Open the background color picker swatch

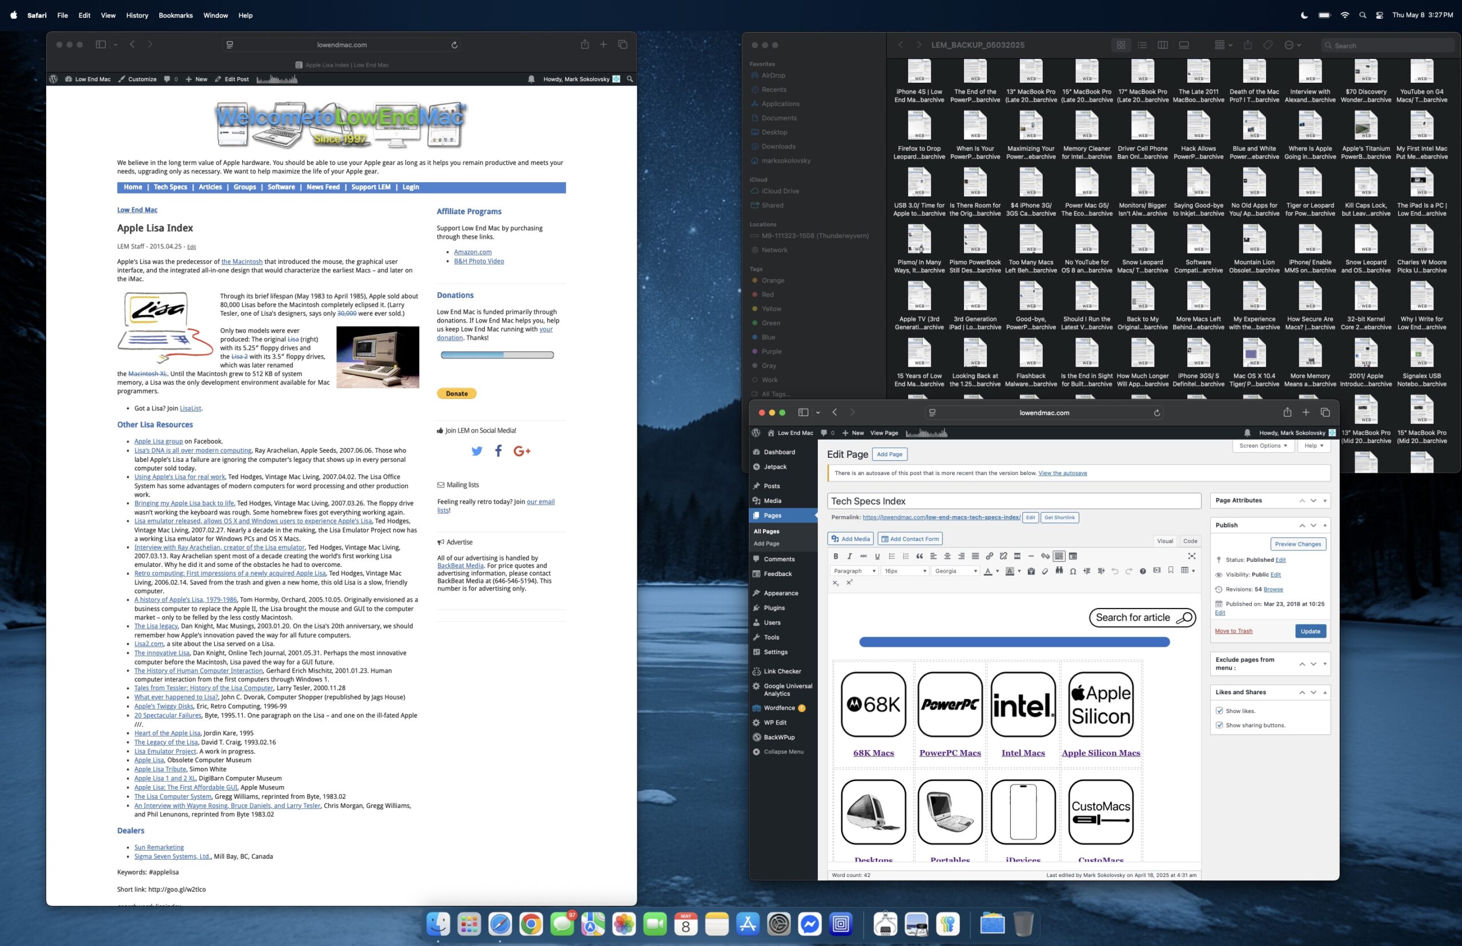tap(1009, 571)
